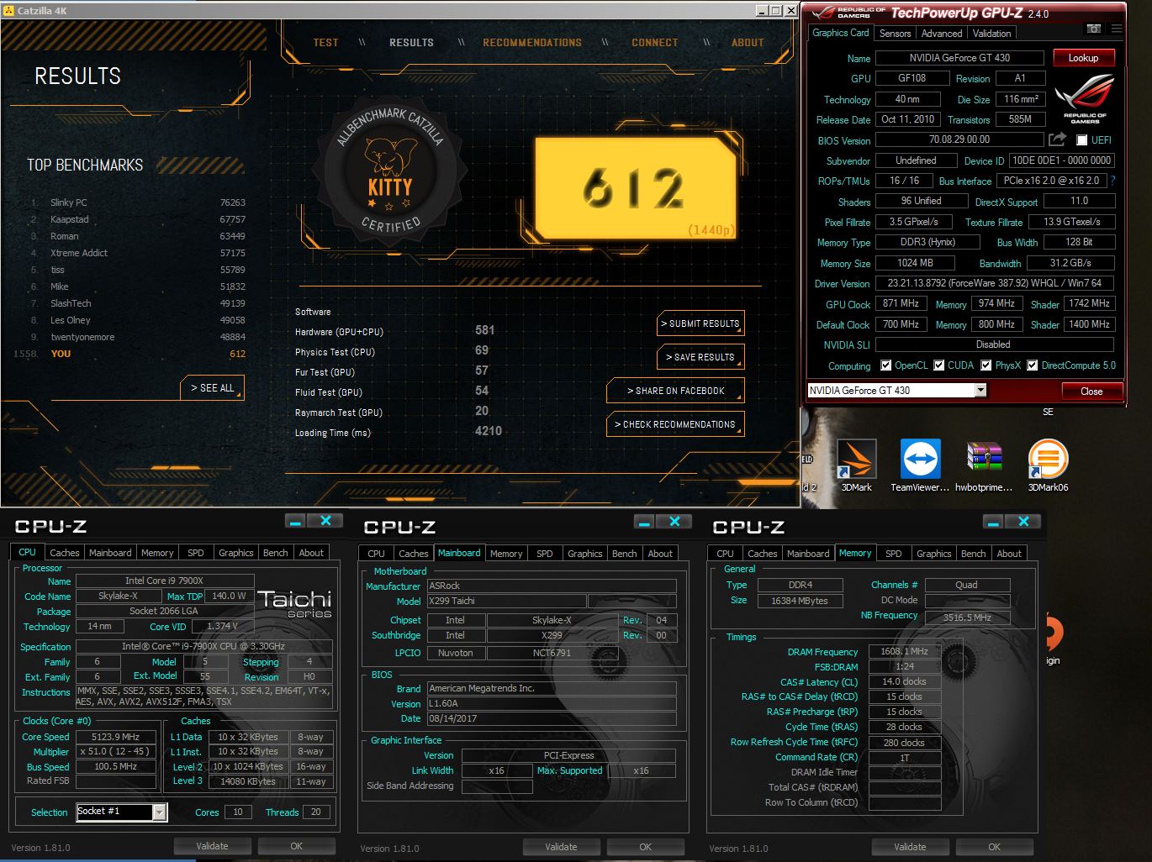Toggle the OpenCL checkbox
The height and width of the screenshot is (862, 1152).
tap(885, 365)
